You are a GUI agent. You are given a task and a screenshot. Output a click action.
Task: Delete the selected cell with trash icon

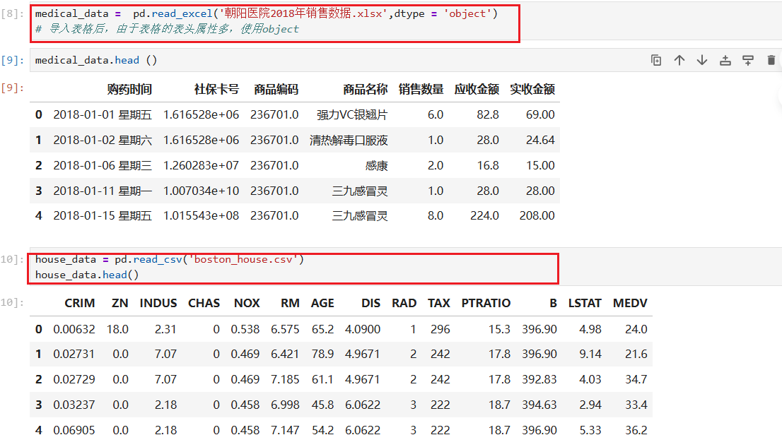771,61
